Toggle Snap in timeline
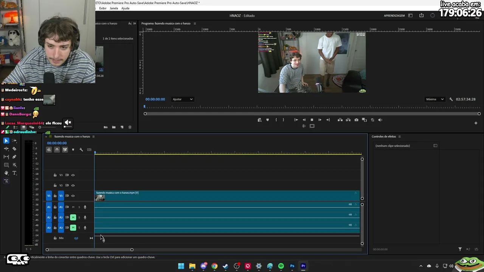The image size is (484, 272). [57, 150]
